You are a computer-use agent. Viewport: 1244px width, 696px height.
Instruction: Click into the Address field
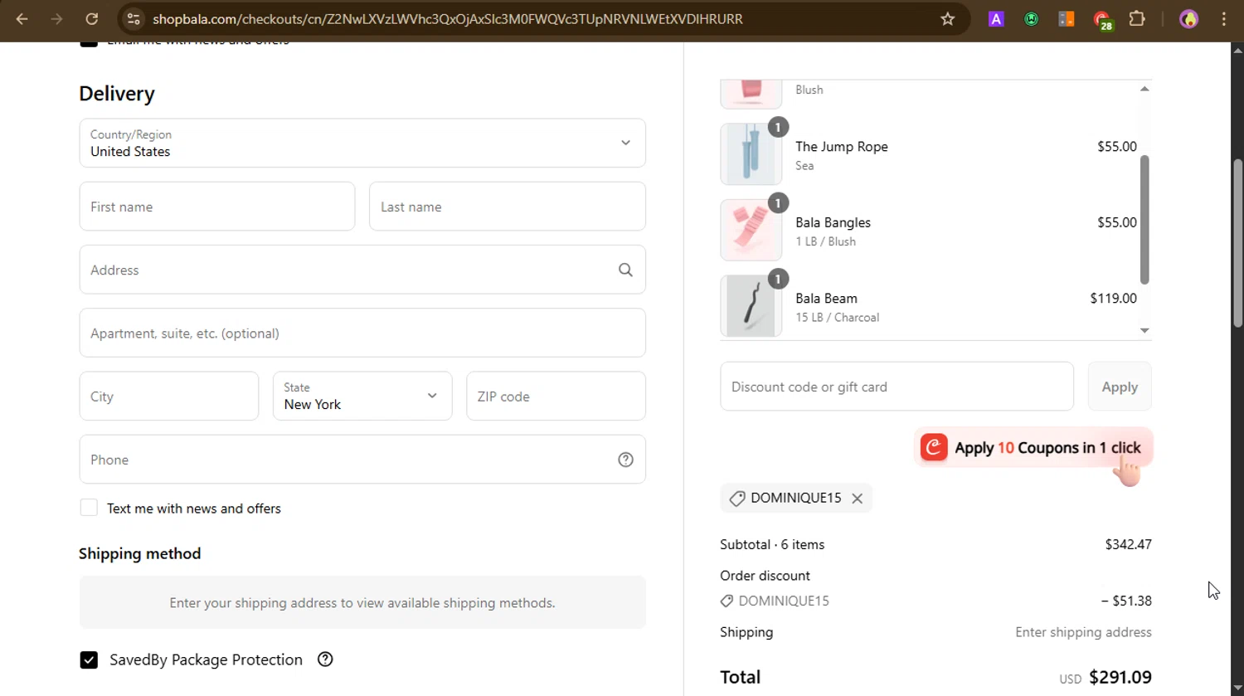click(x=362, y=270)
